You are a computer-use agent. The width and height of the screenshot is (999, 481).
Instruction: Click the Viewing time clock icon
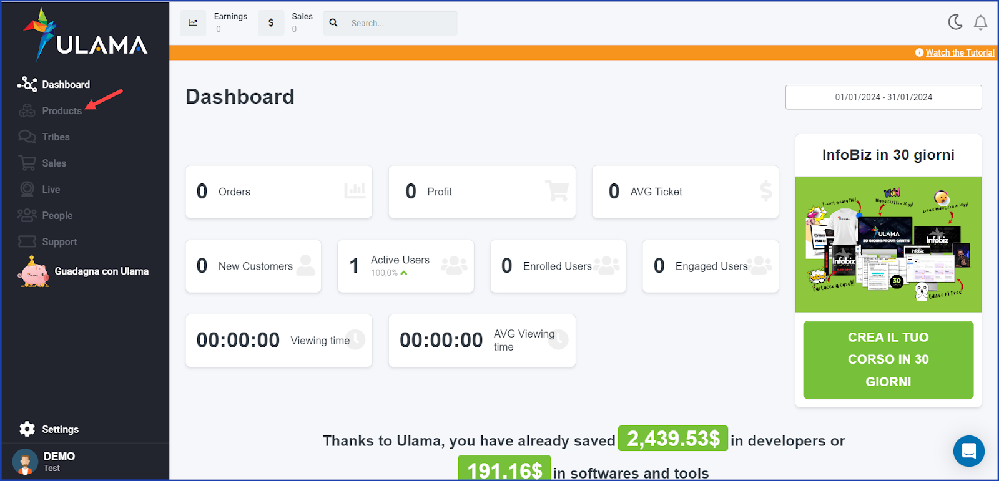pos(355,339)
